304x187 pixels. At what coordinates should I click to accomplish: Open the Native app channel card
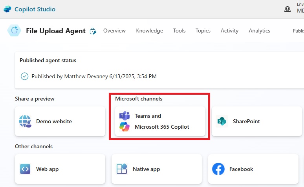157,169
